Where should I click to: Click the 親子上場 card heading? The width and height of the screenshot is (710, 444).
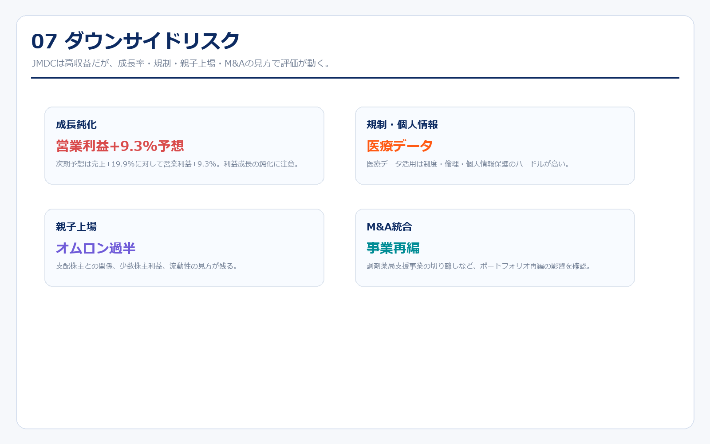coord(76,227)
